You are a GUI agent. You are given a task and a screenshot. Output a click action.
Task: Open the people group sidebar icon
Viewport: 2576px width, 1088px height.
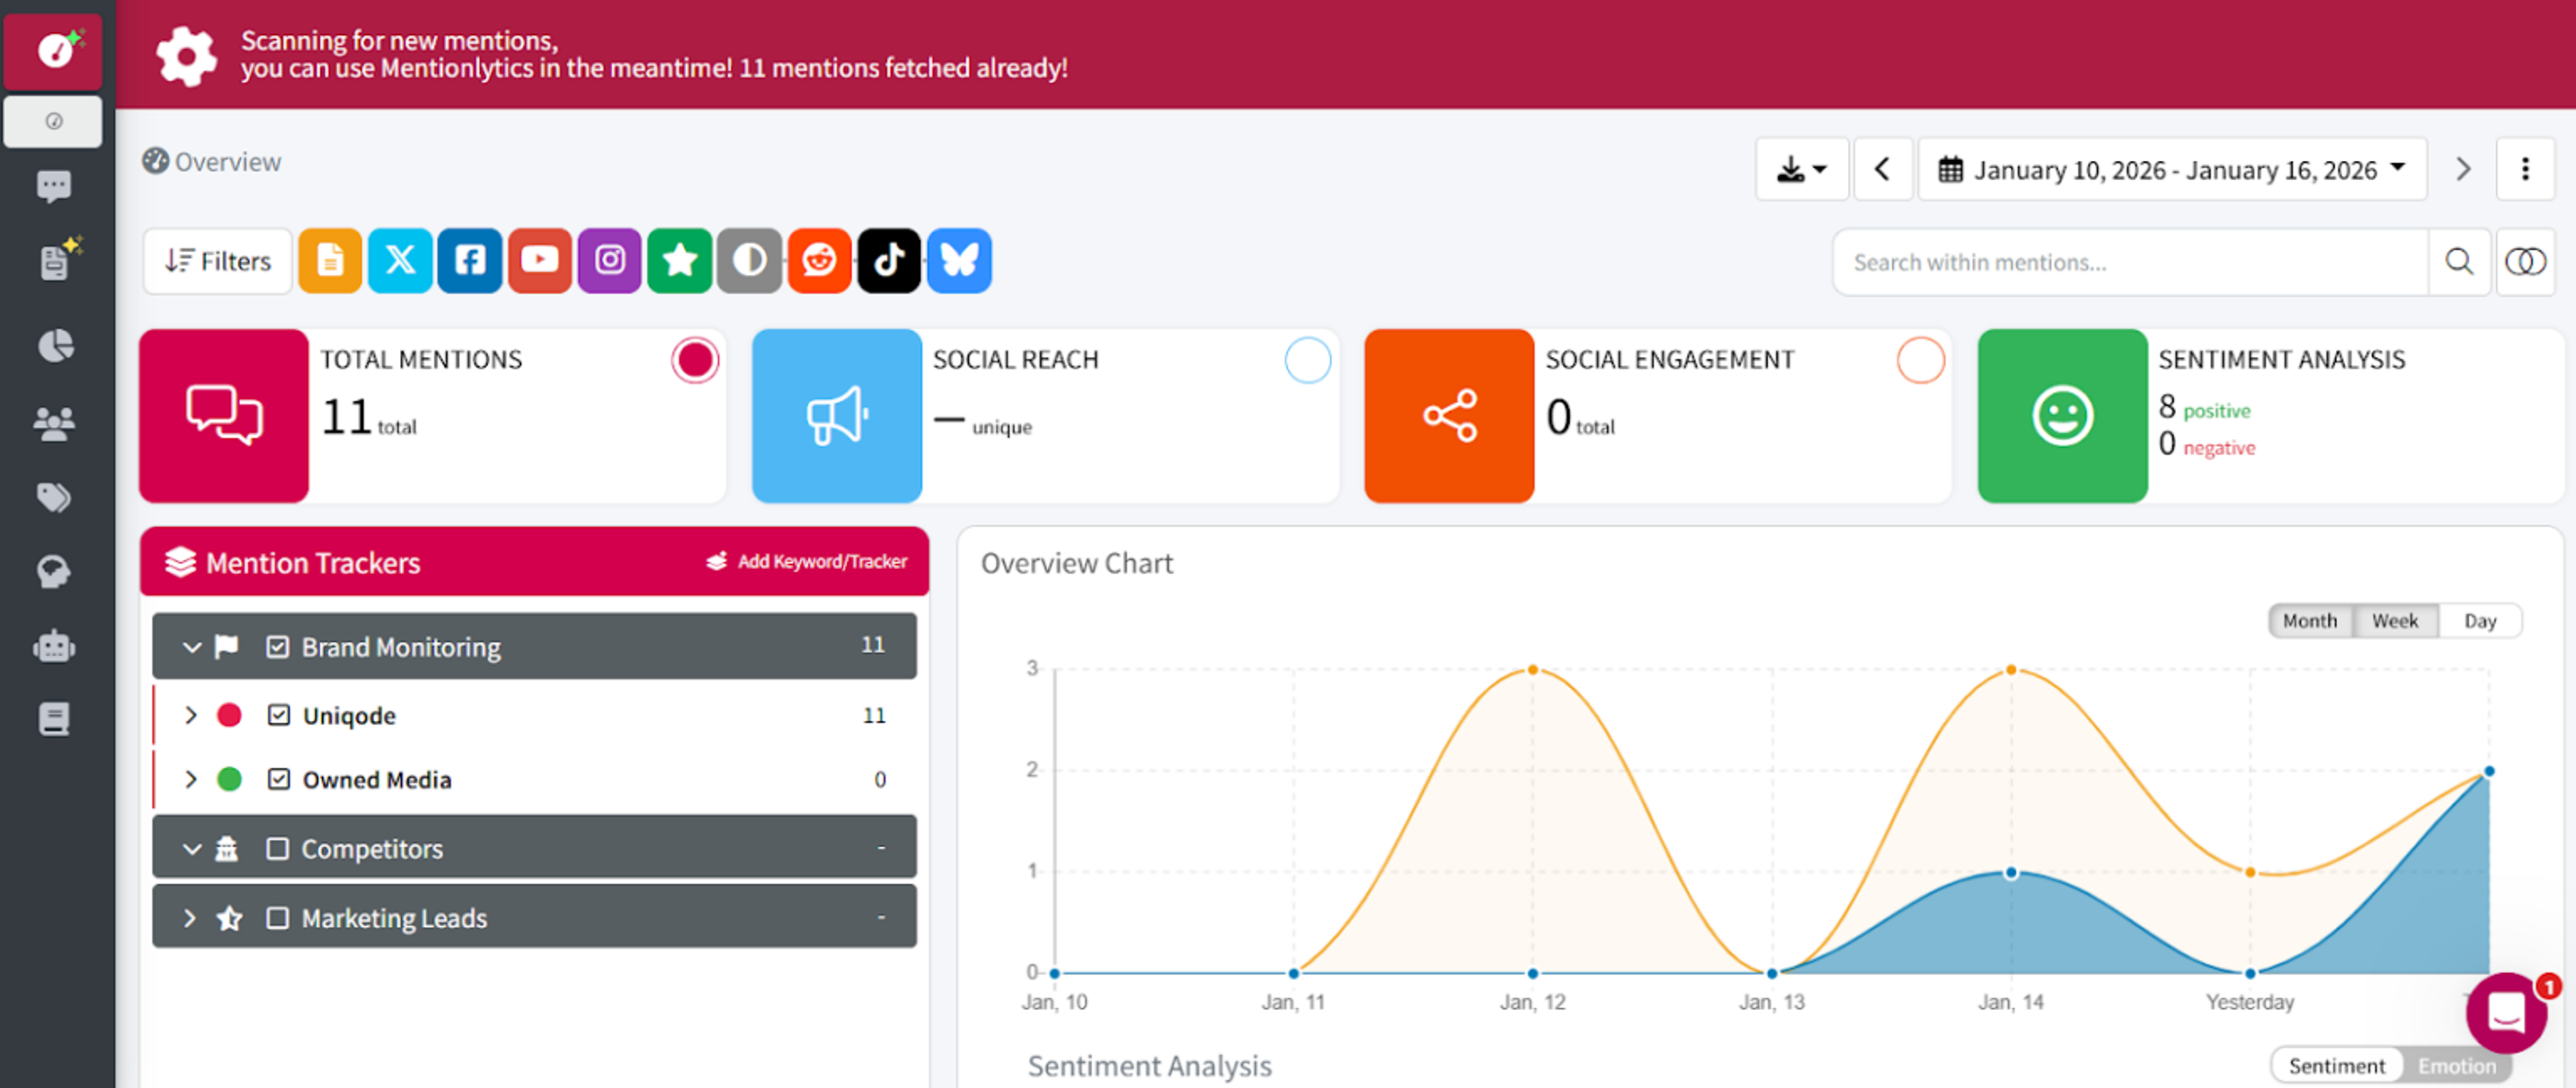point(54,424)
